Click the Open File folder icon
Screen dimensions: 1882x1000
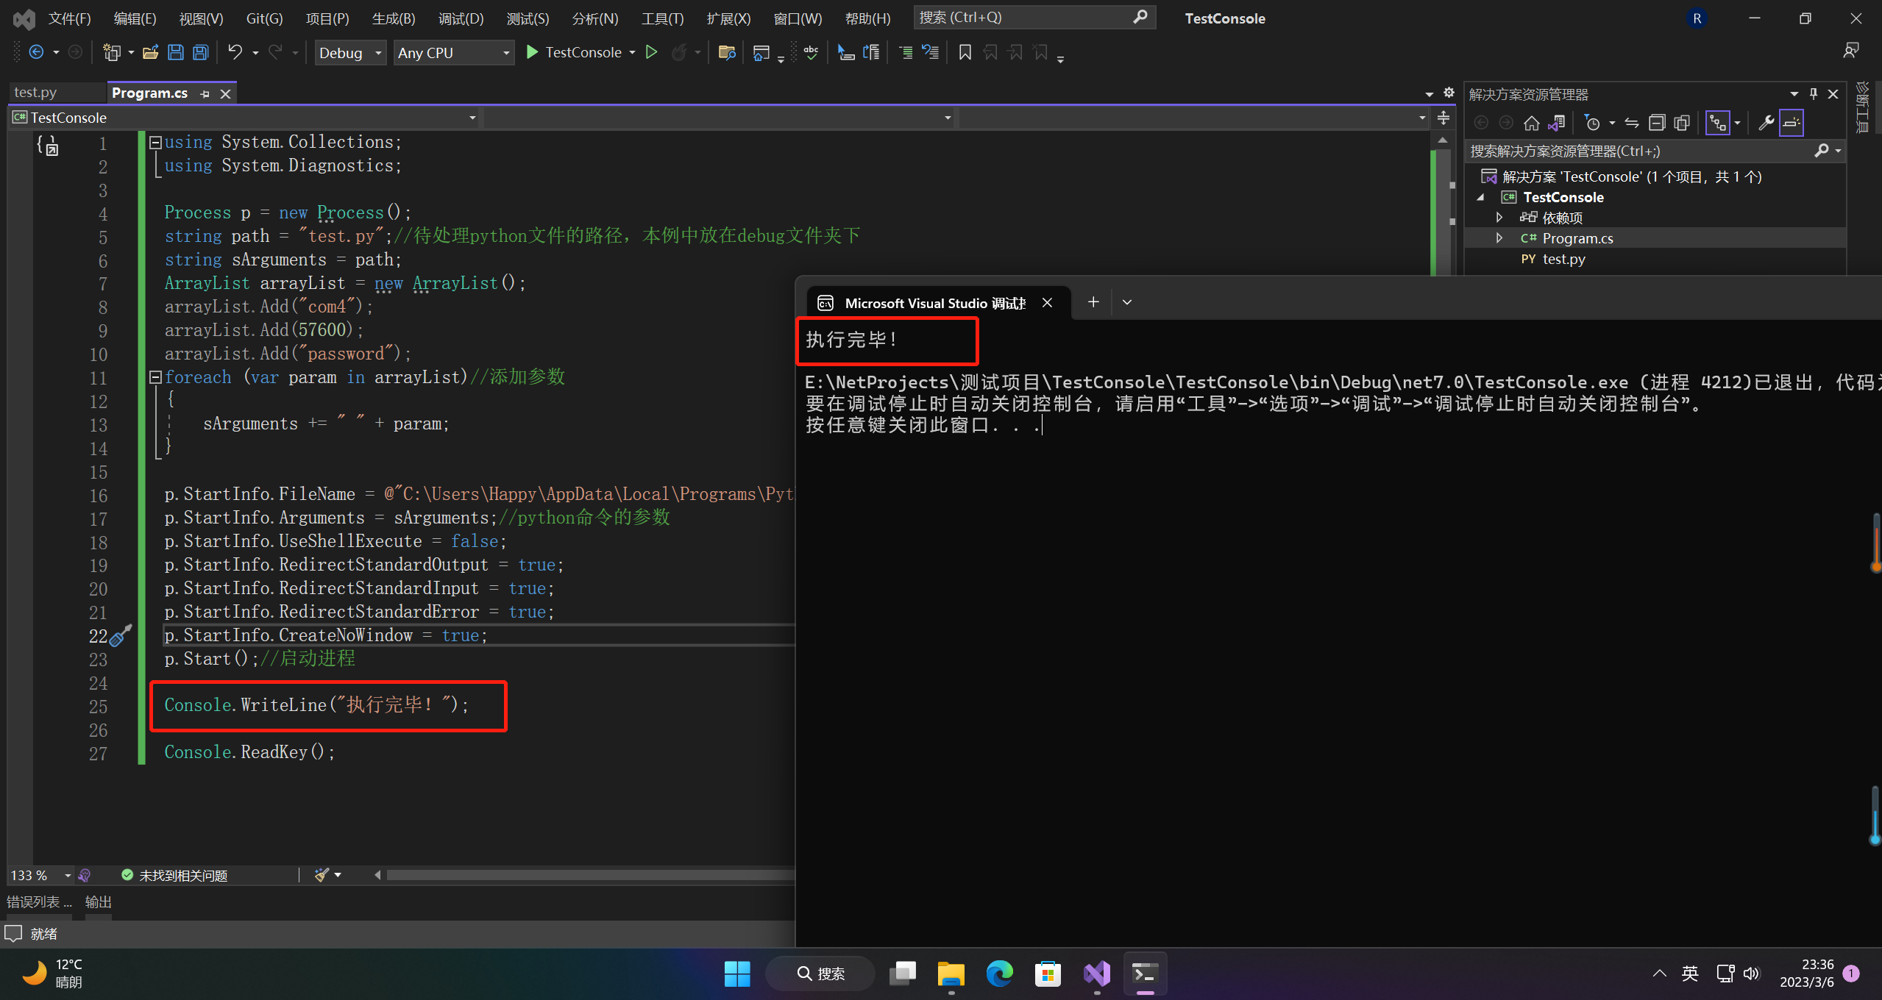pyautogui.click(x=151, y=52)
